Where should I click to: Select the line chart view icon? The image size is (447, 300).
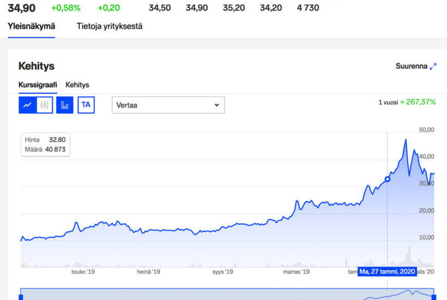pos(28,105)
